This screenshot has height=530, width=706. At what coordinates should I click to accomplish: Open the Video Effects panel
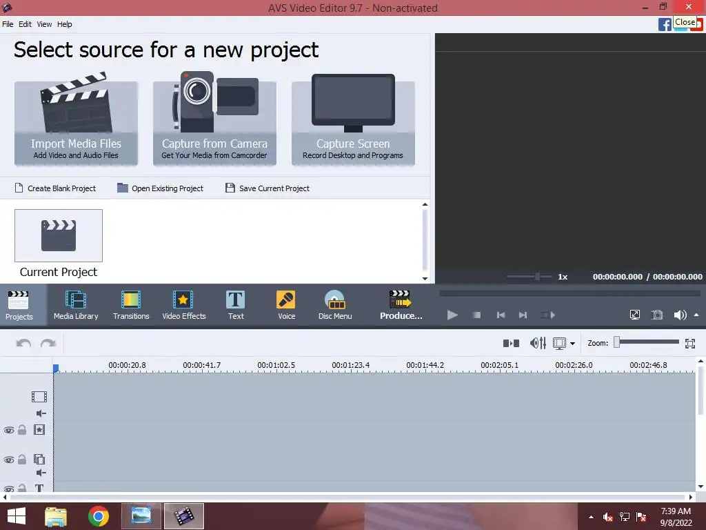pyautogui.click(x=183, y=305)
